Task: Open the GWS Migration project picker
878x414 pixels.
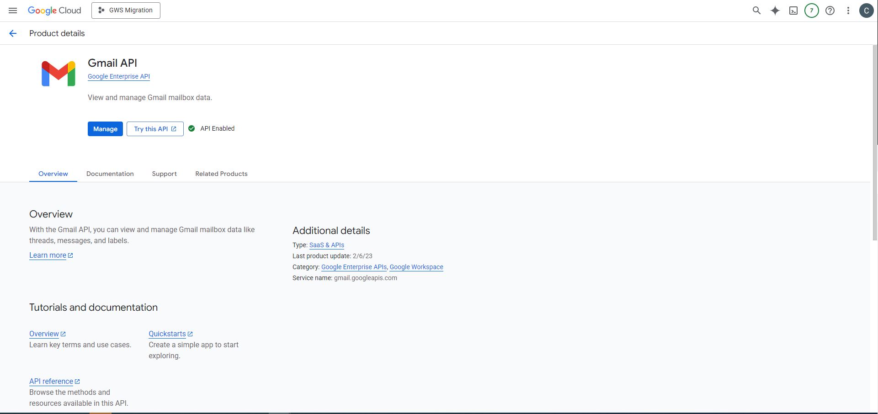Action: pos(126,11)
